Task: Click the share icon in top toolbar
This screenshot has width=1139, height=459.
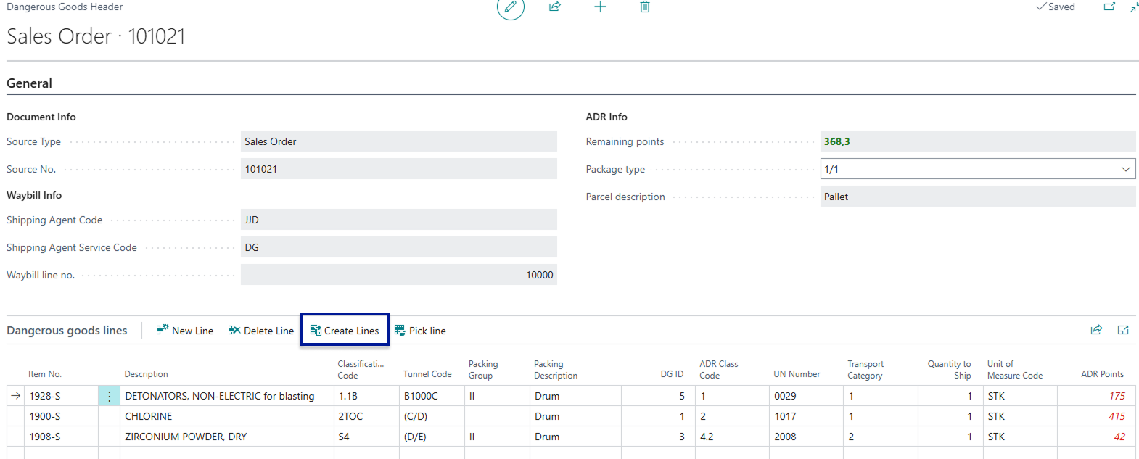Action: click(555, 7)
